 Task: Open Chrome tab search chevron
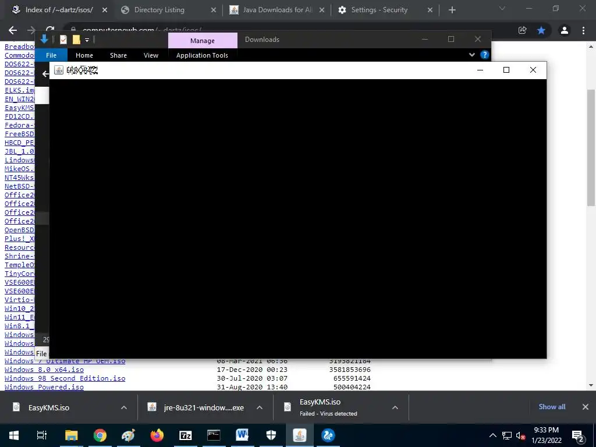502,8
